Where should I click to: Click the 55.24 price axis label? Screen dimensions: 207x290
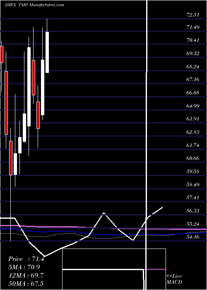(193, 224)
